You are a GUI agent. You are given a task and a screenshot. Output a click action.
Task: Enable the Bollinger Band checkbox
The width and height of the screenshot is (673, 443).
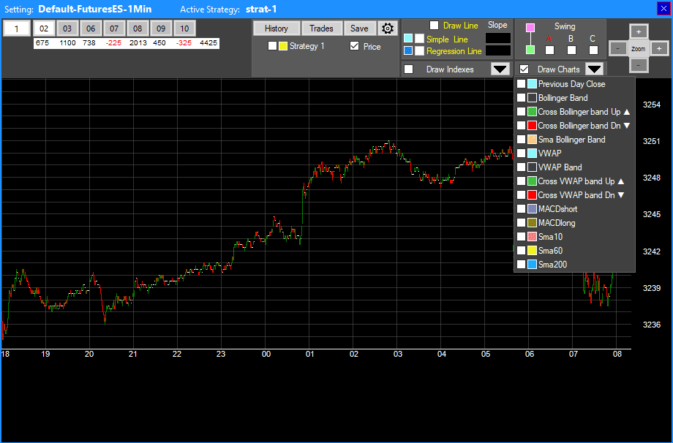pos(521,98)
